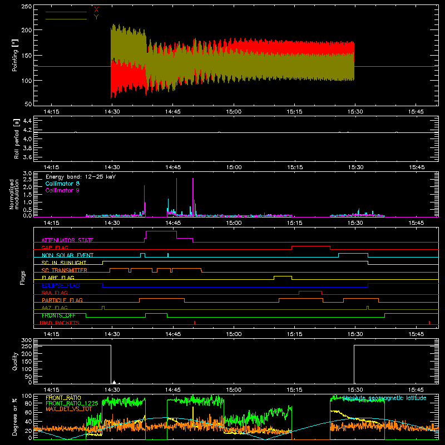Screen dimensions: 445x445
Task: Click the 14:30 tick label under Pointing plot
Action: (112, 111)
